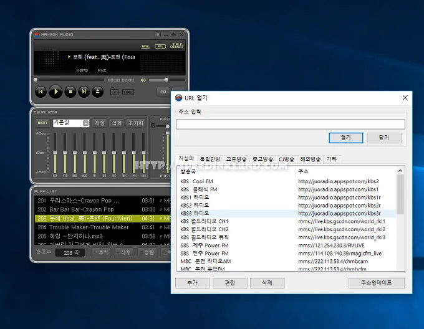The width and height of the screenshot is (424, 329).
Task: Click the Hangok Audio logo icon
Action: 36,34
